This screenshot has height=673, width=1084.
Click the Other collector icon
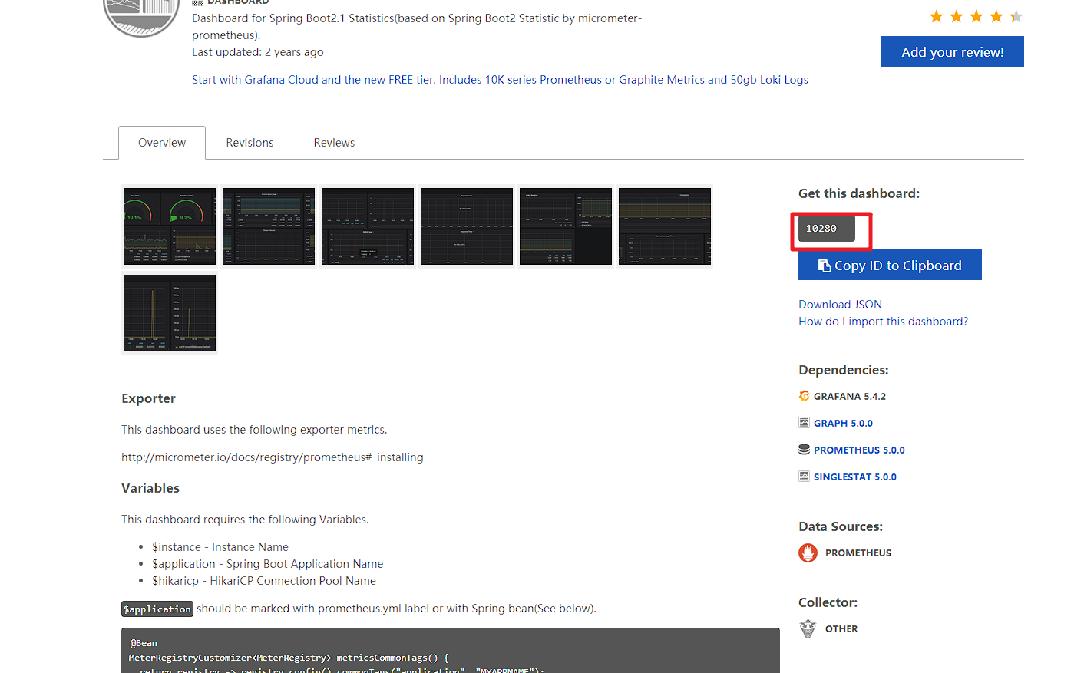tap(808, 628)
